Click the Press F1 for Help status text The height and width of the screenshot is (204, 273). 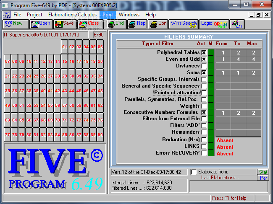click(x=229, y=198)
